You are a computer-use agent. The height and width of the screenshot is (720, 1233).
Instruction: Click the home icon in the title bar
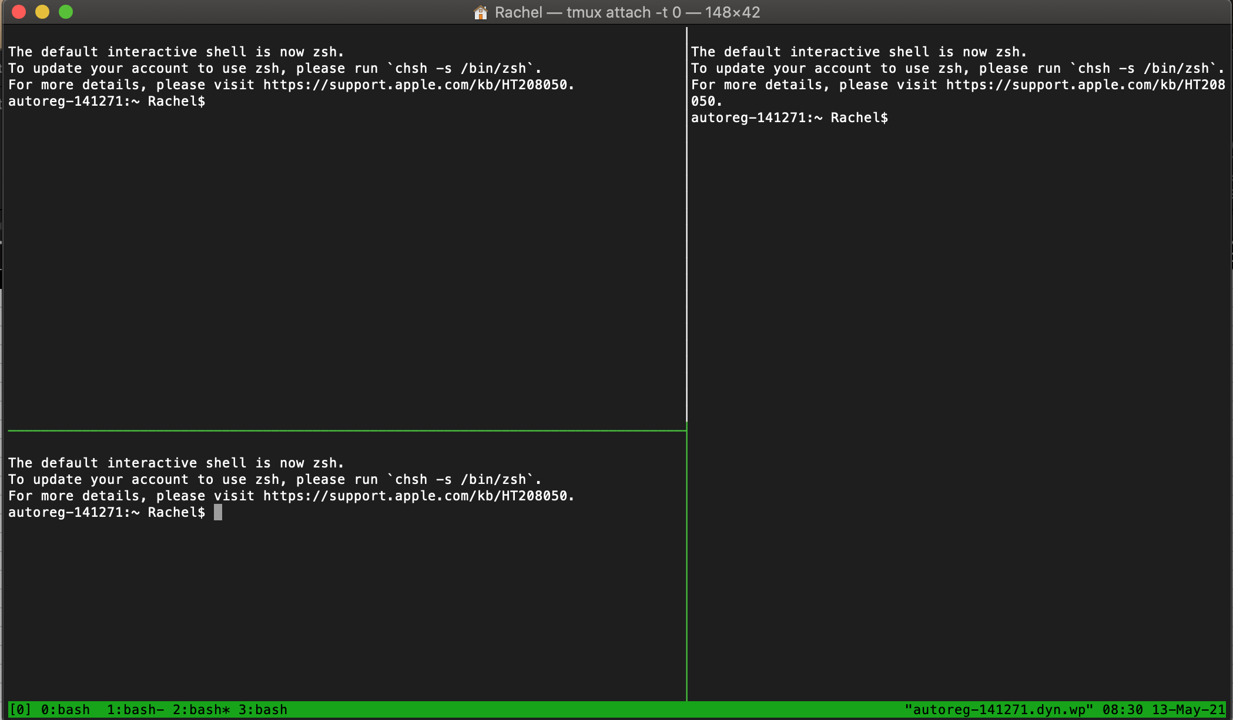[x=481, y=12]
